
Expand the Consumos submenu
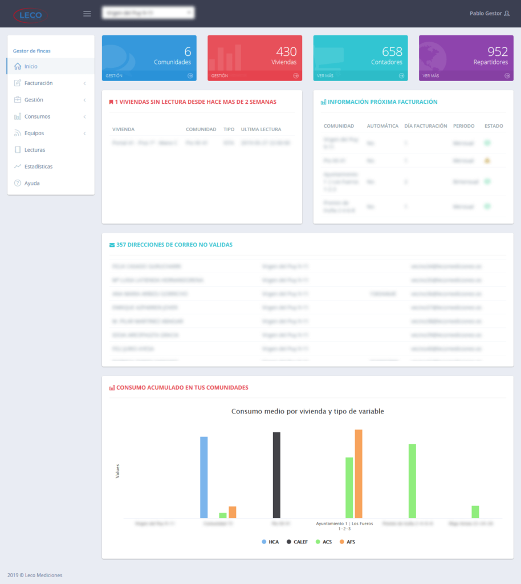pos(50,116)
